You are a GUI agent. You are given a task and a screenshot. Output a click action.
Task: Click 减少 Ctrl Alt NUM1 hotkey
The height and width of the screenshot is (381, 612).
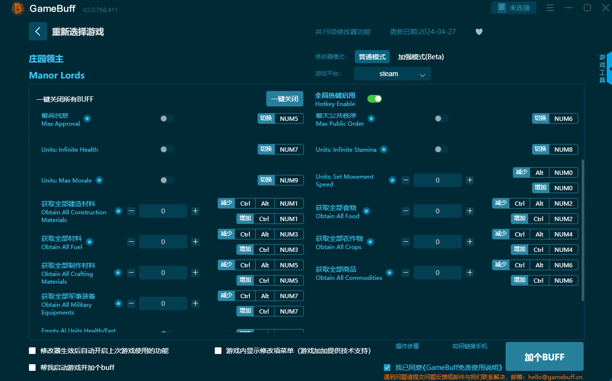click(x=260, y=203)
